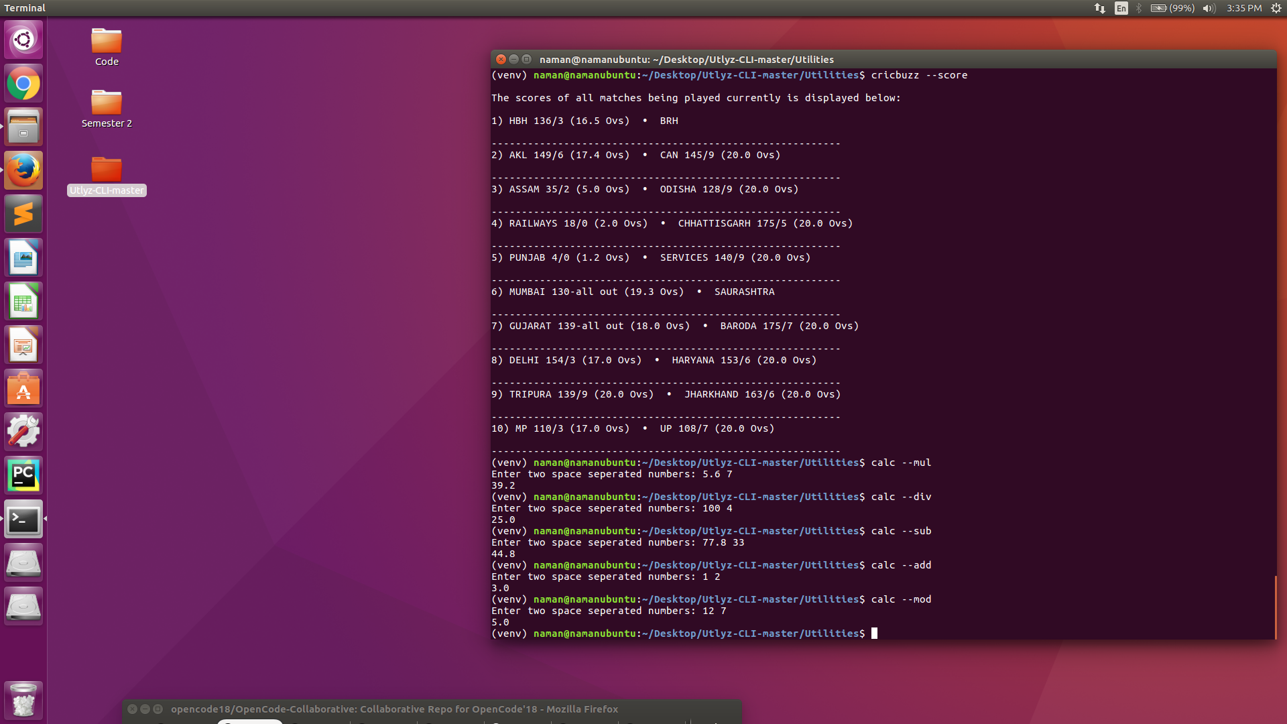The image size is (1287, 724).
Task: Open System Settings wrench icon
Action: coord(23,432)
